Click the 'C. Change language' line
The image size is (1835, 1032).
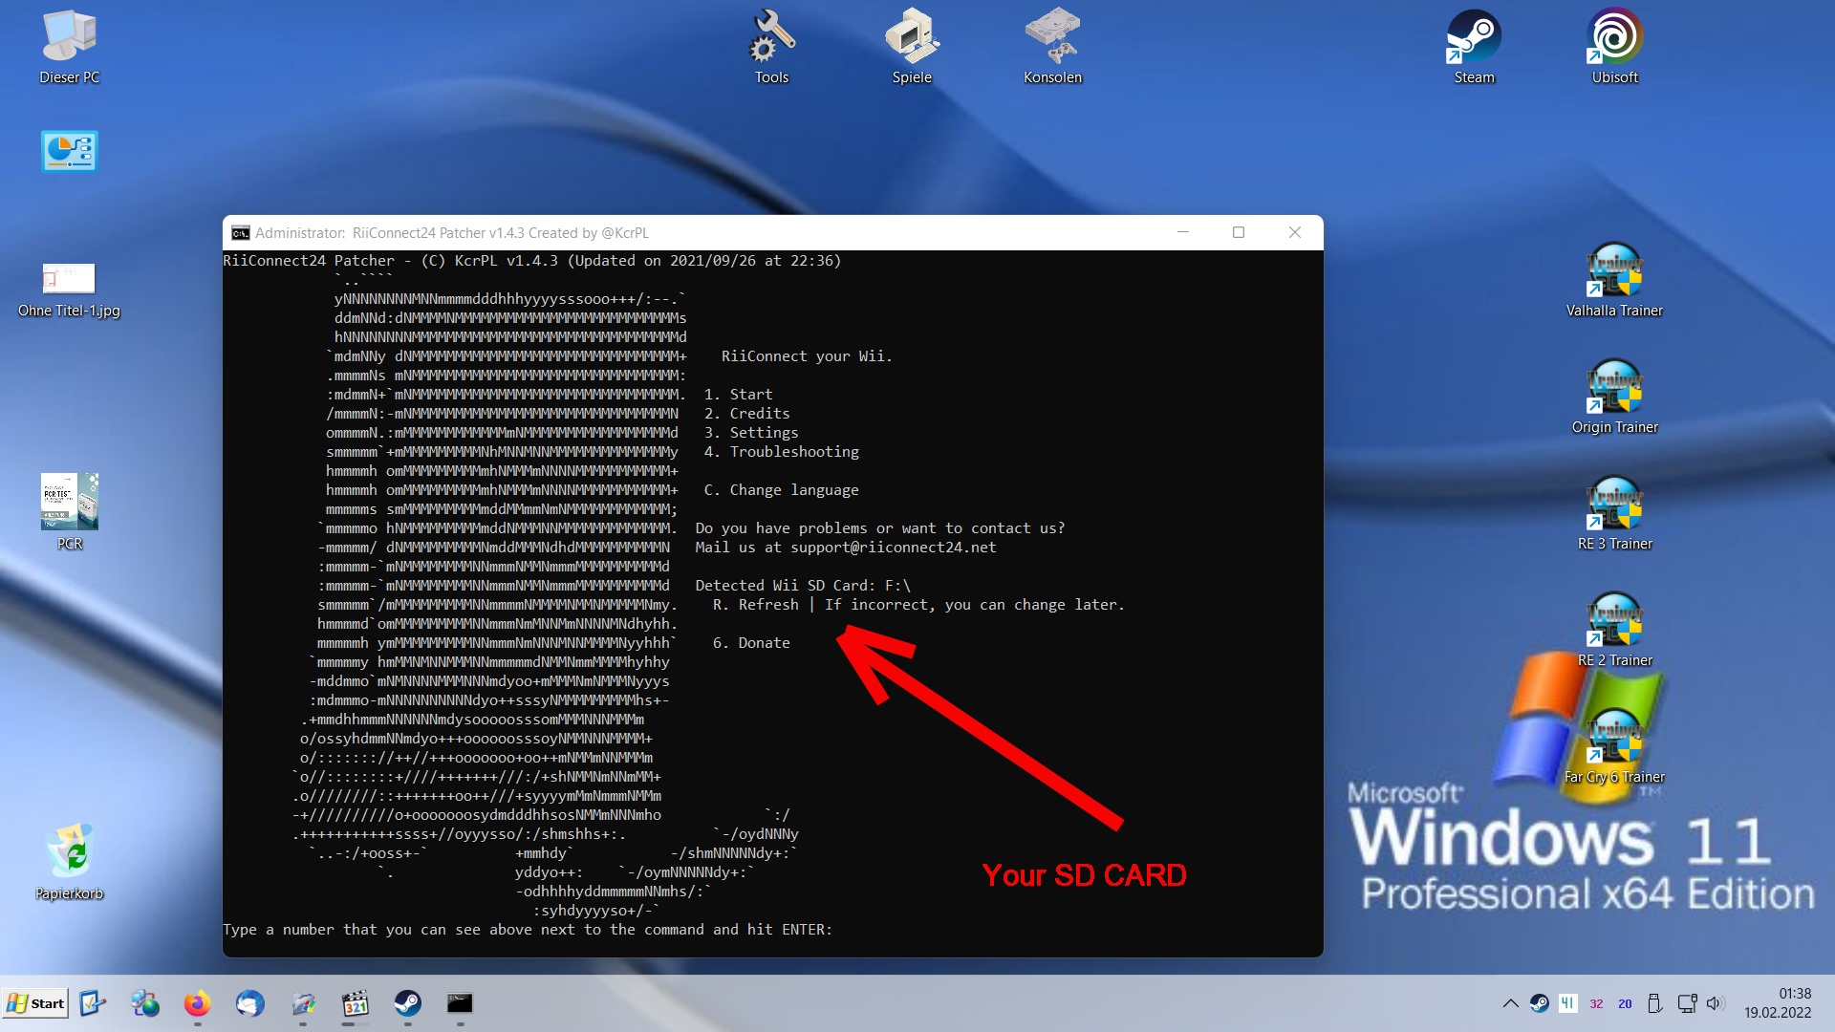[x=782, y=490]
